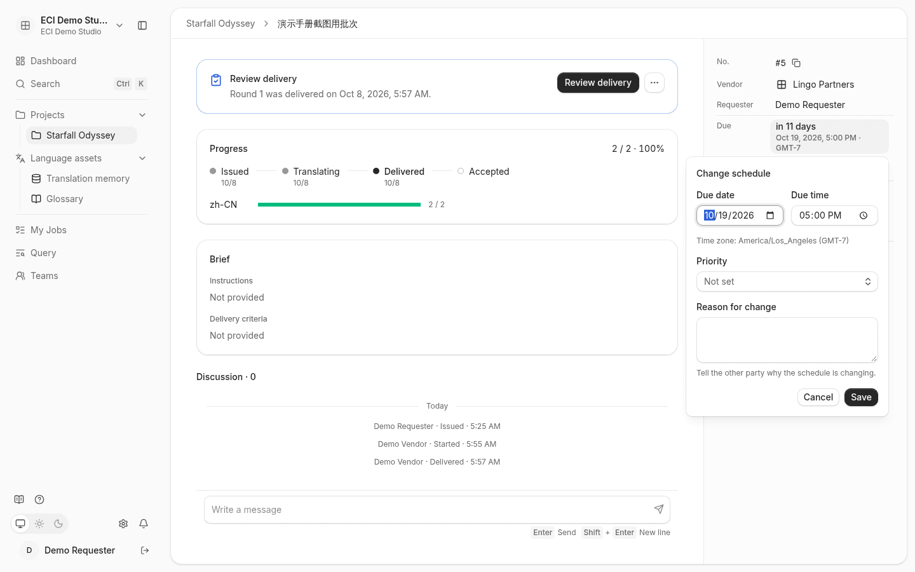
Task: Open Search from the sidebar
Action: pyautogui.click(x=81, y=84)
